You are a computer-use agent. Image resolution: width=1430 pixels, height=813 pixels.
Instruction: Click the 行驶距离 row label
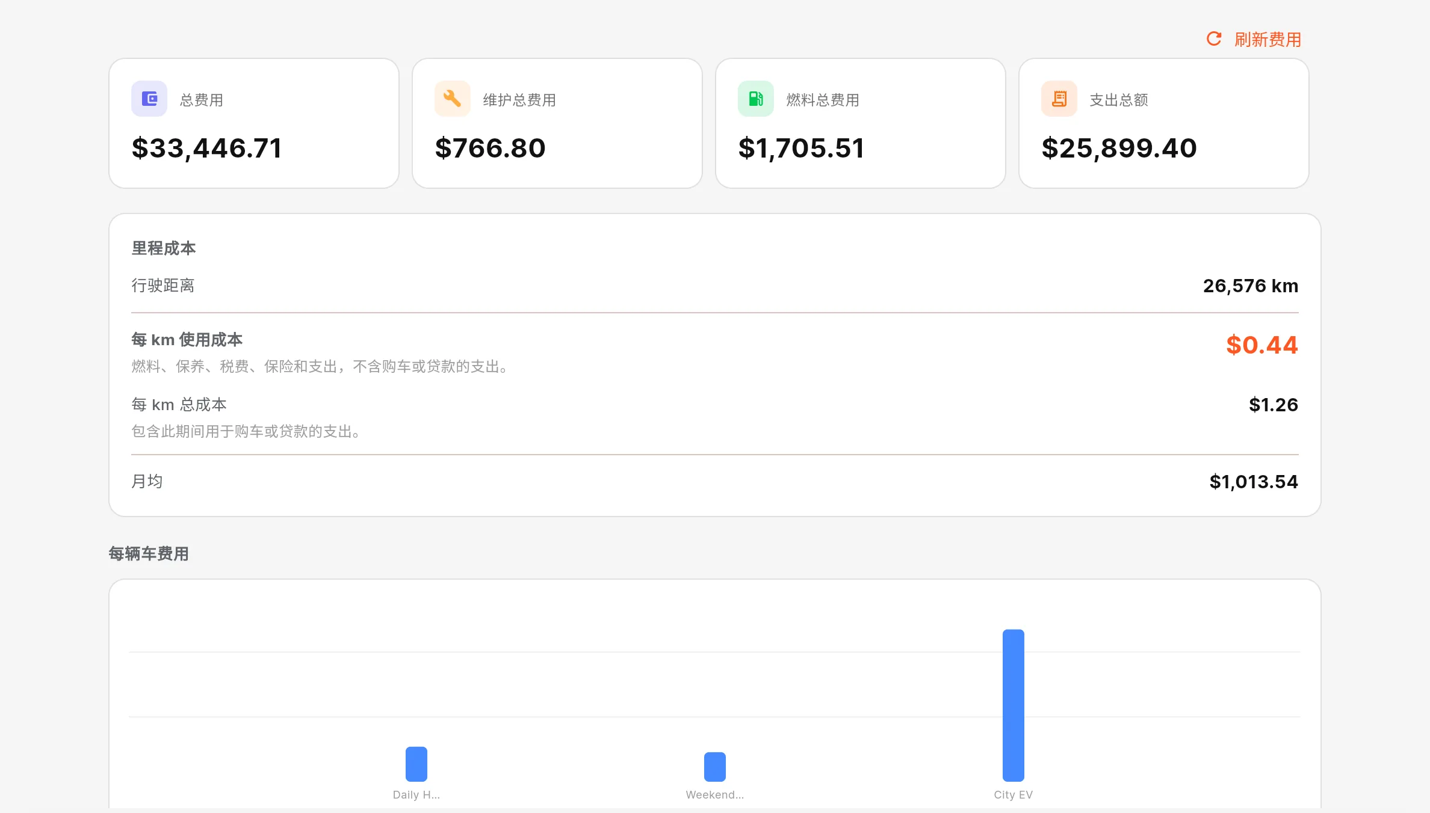[x=163, y=286]
